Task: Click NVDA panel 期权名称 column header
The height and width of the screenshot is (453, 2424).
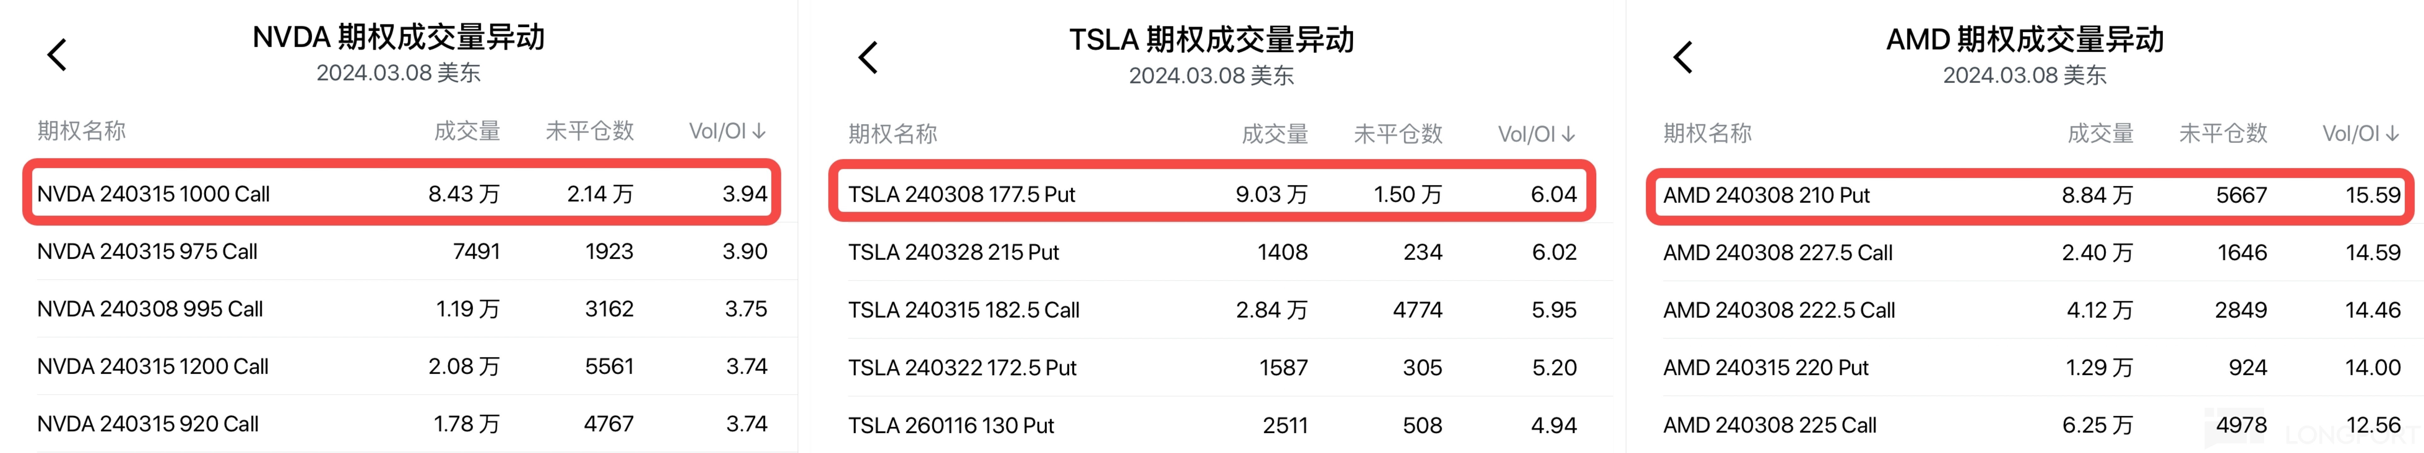Action: point(82,131)
